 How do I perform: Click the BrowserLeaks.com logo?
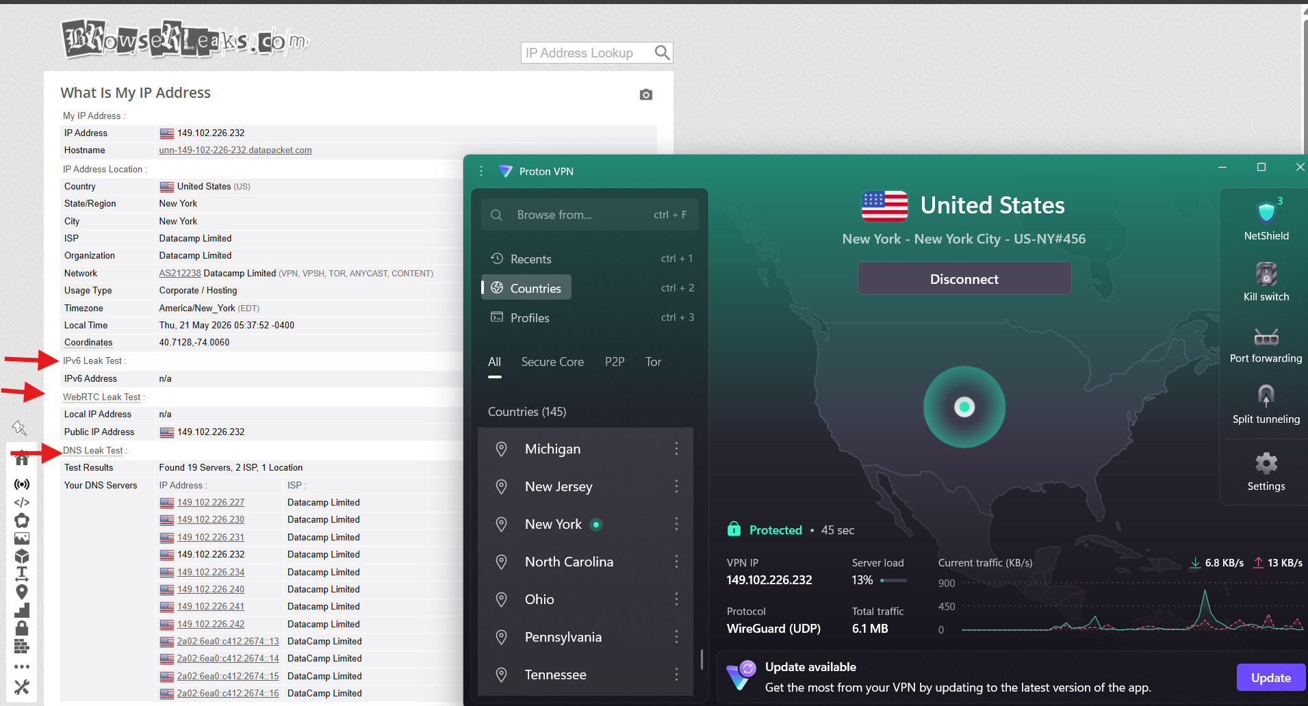click(x=185, y=38)
